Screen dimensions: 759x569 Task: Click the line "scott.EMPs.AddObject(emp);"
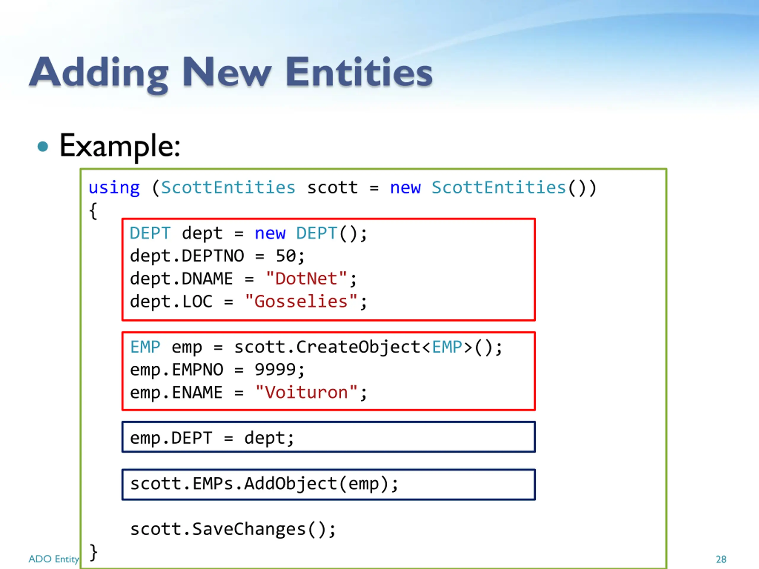click(x=264, y=484)
